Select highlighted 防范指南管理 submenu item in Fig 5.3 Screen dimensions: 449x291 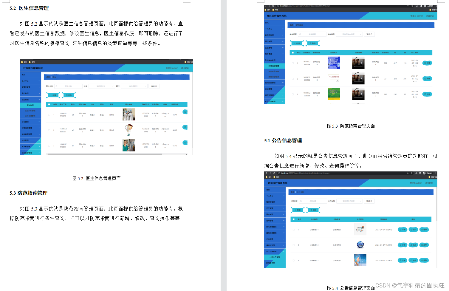[x=274, y=66]
